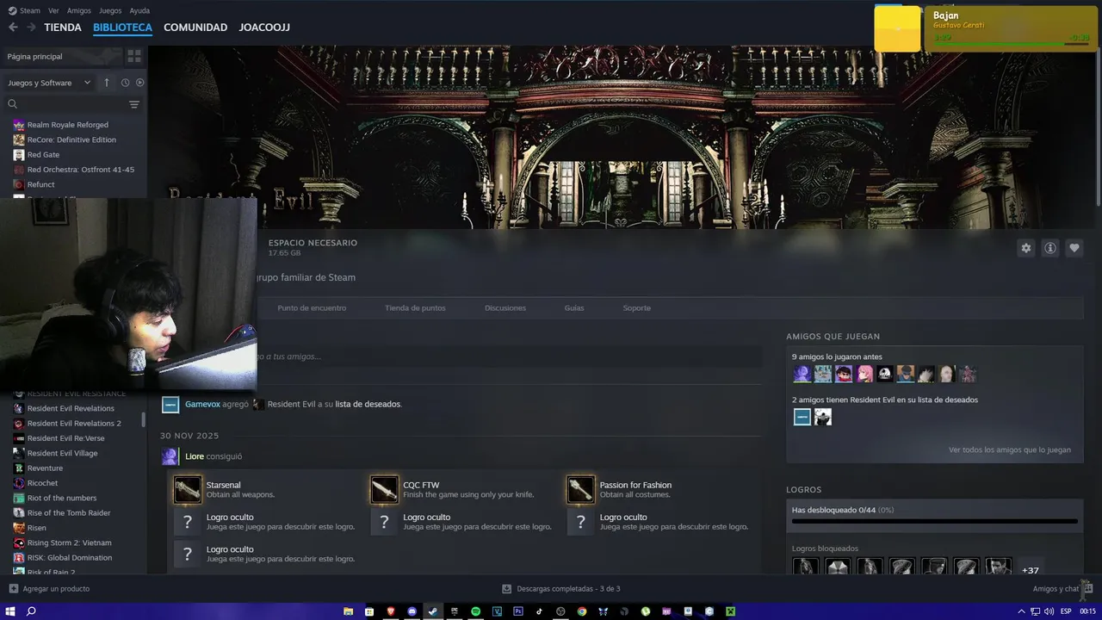Viewport: 1102px width, 620px height.
Task: Open lista de deseados link
Action: pos(368,404)
